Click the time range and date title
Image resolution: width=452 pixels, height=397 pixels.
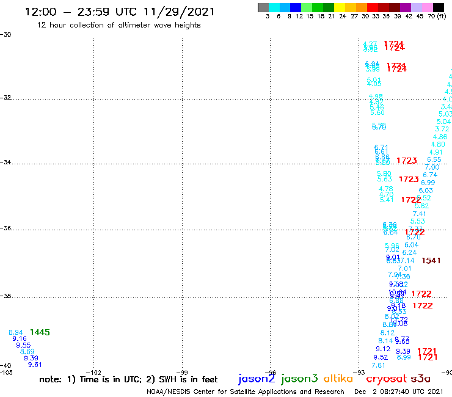[120, 12]
